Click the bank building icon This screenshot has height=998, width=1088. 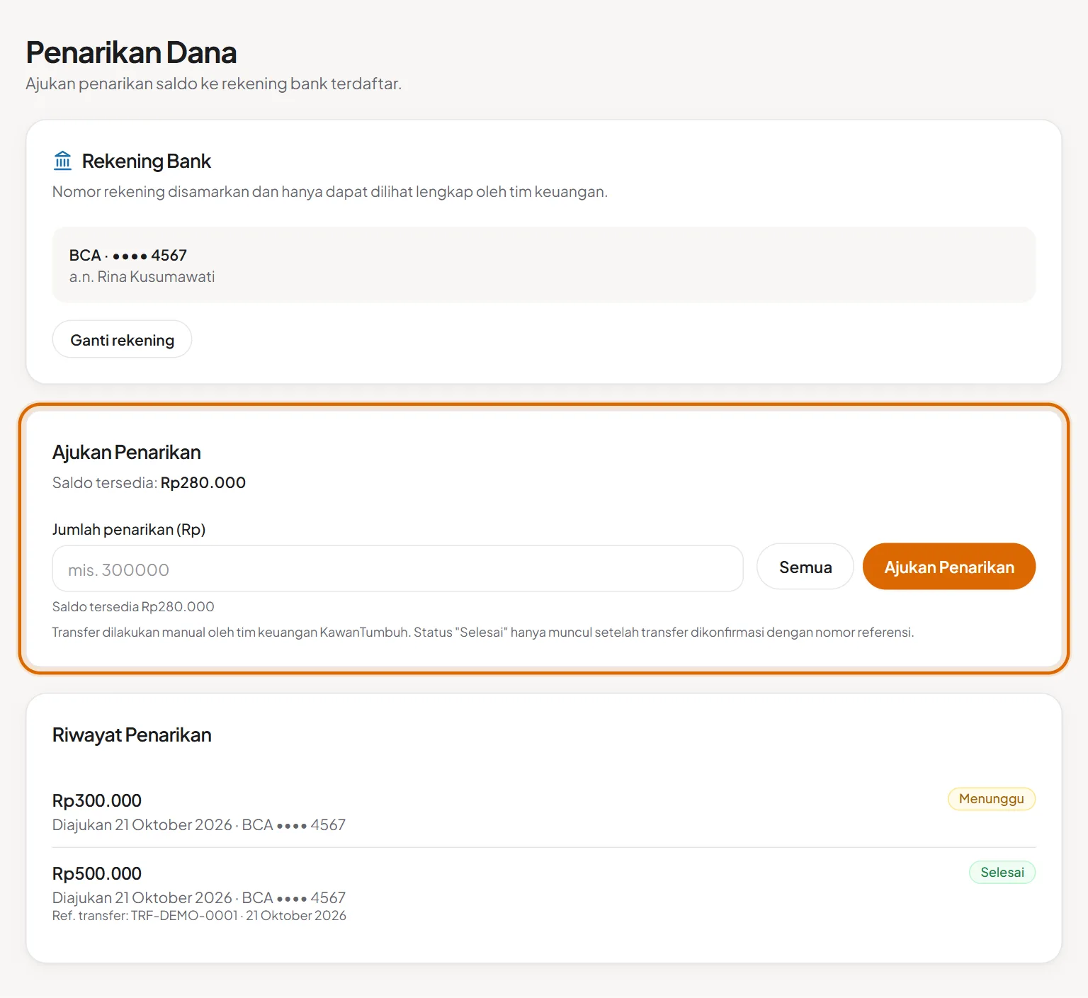pos(62,161)
